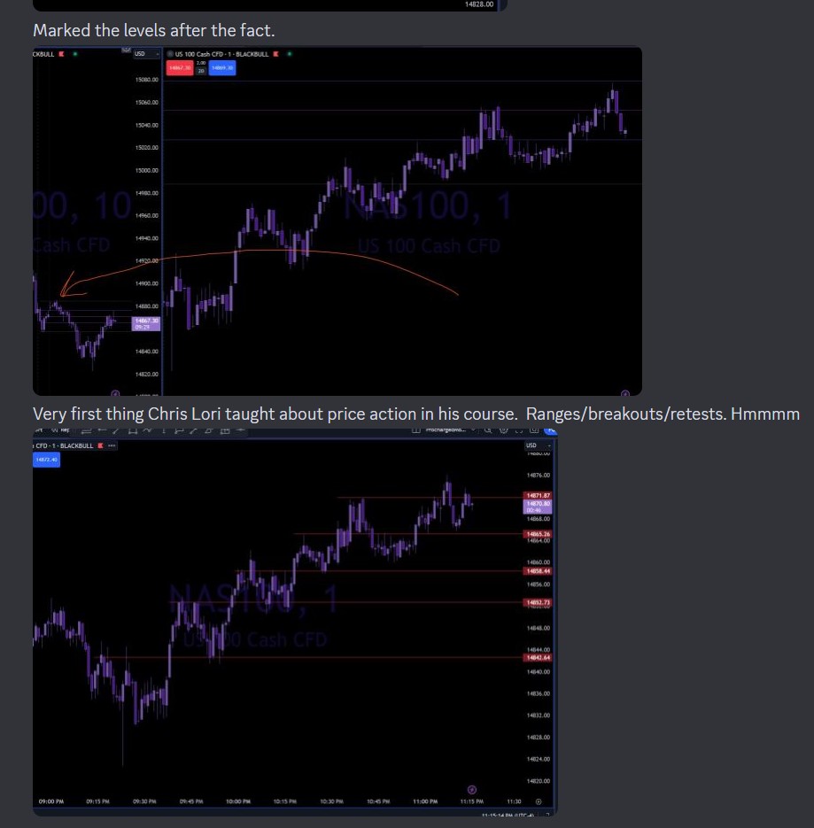Click the purple lightning circle icon above 11:15 PM

472,789
